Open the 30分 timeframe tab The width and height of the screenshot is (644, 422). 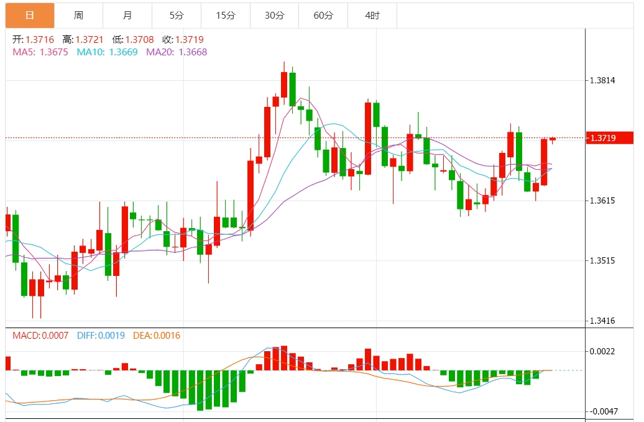point(274,15)
